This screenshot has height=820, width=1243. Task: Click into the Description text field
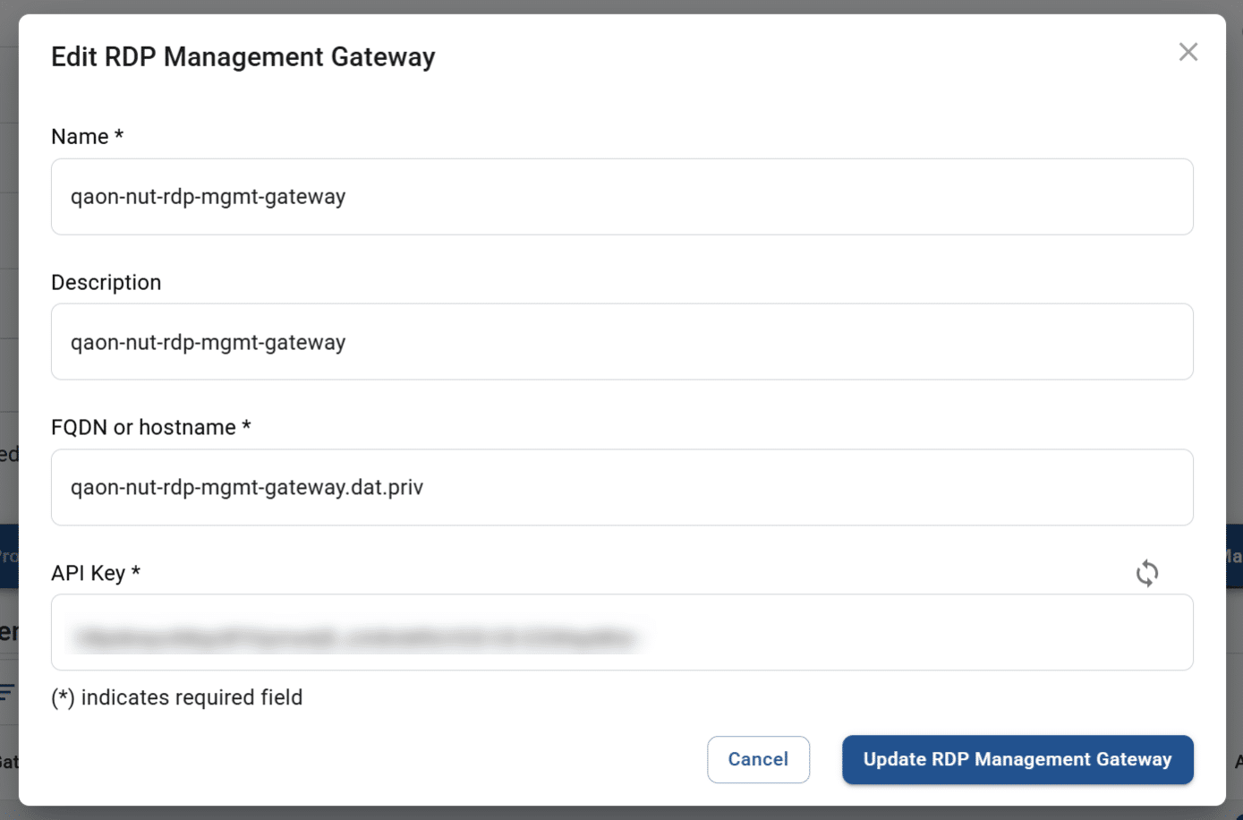tap(621, 342)
